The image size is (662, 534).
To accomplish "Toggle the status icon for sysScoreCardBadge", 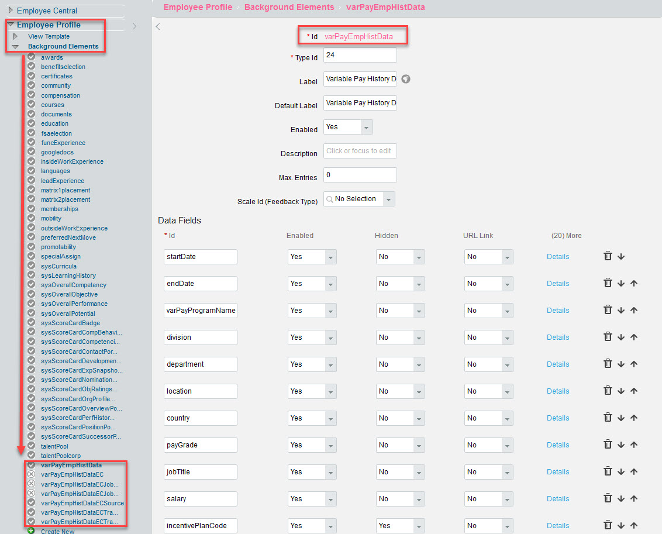I will [x=31, y=322].
